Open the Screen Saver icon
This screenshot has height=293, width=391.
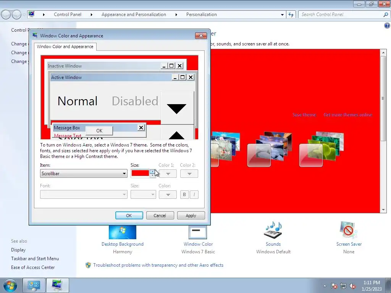(x=349, y=230)
